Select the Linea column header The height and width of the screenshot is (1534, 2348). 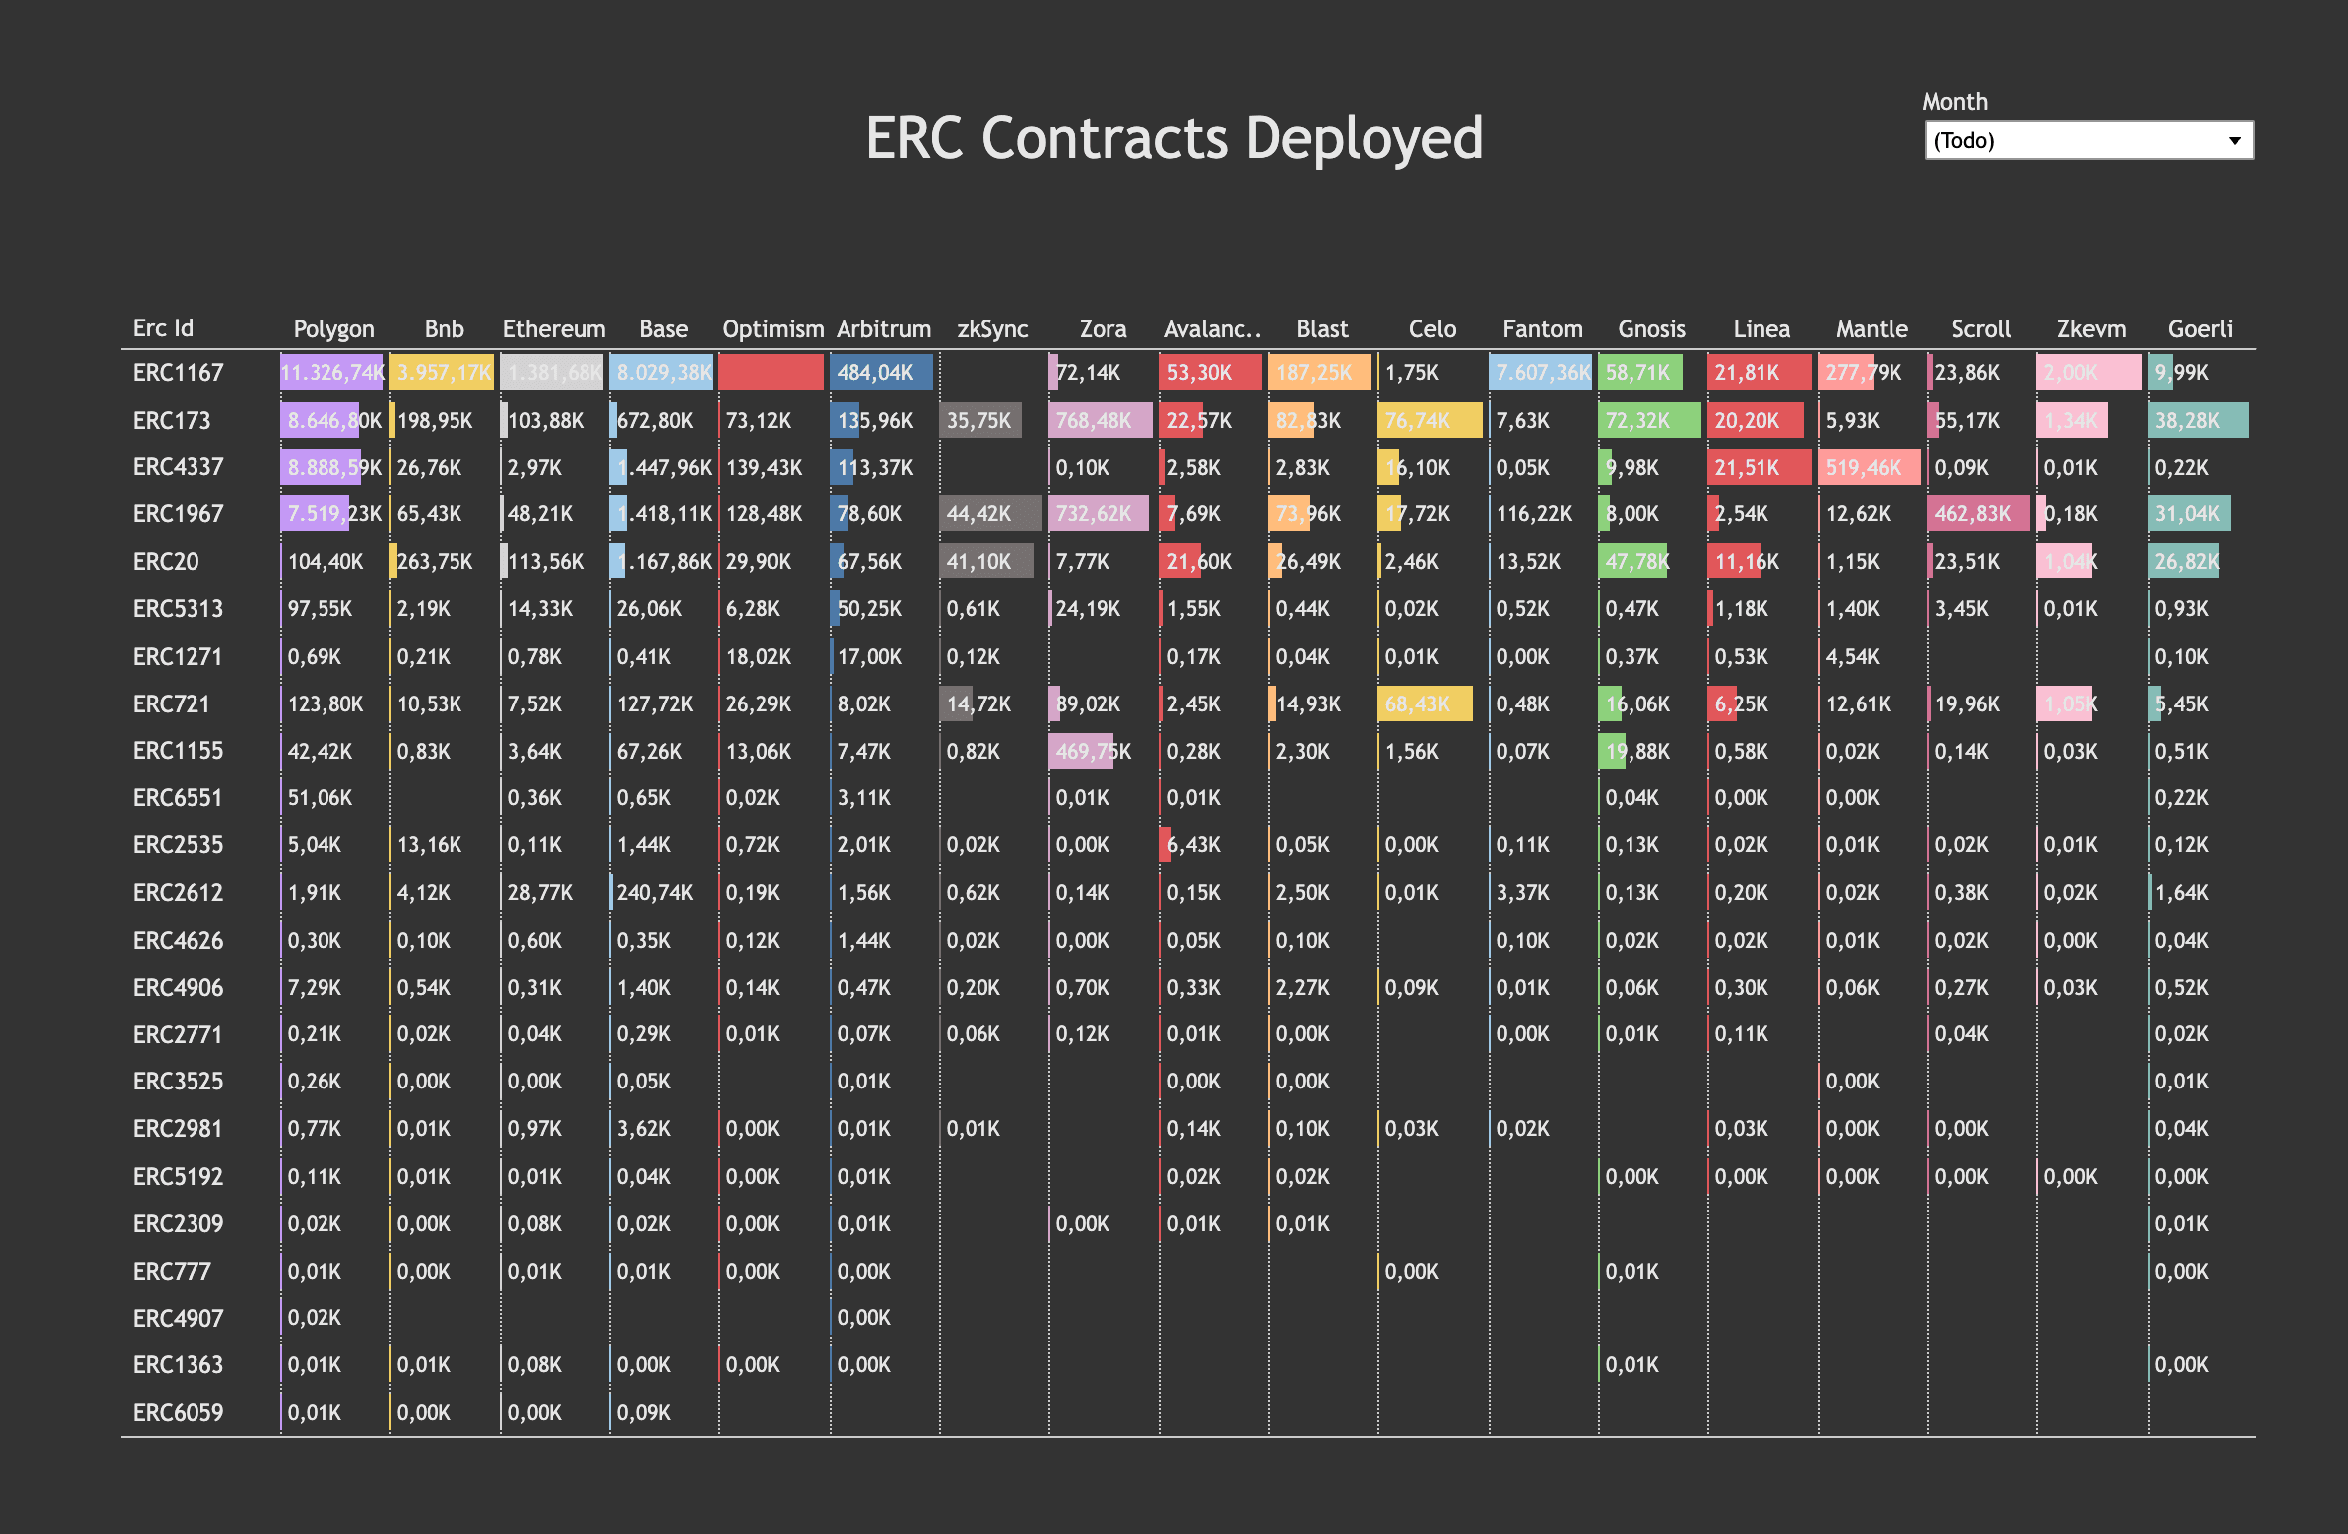[x=1761, y=329]
